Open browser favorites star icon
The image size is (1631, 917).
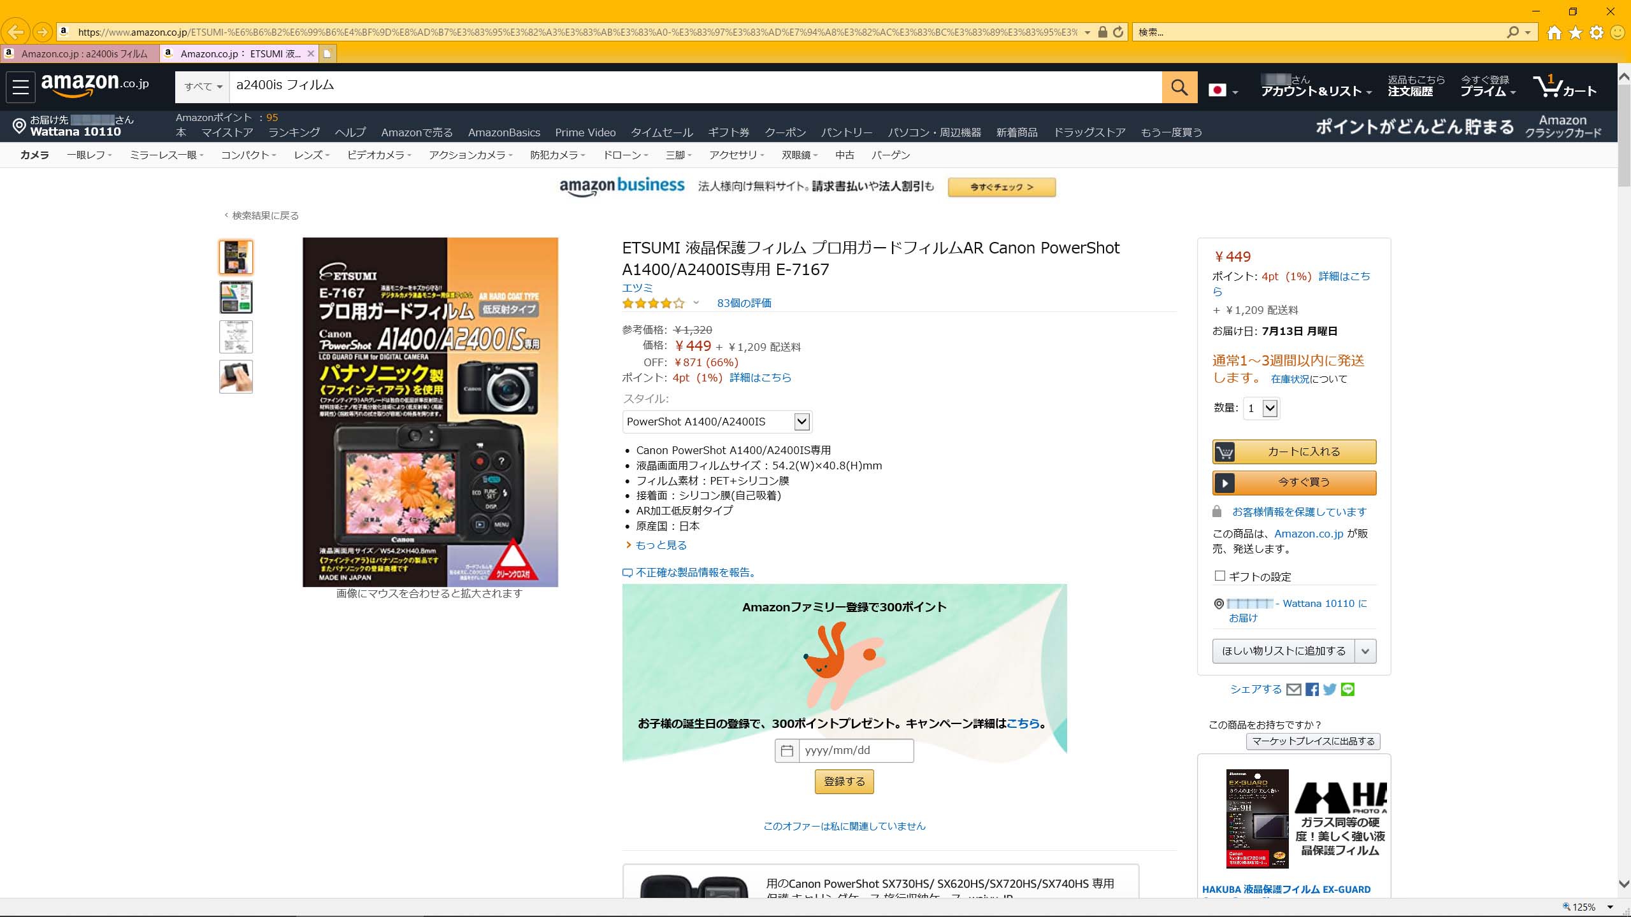click(1576, 32)
